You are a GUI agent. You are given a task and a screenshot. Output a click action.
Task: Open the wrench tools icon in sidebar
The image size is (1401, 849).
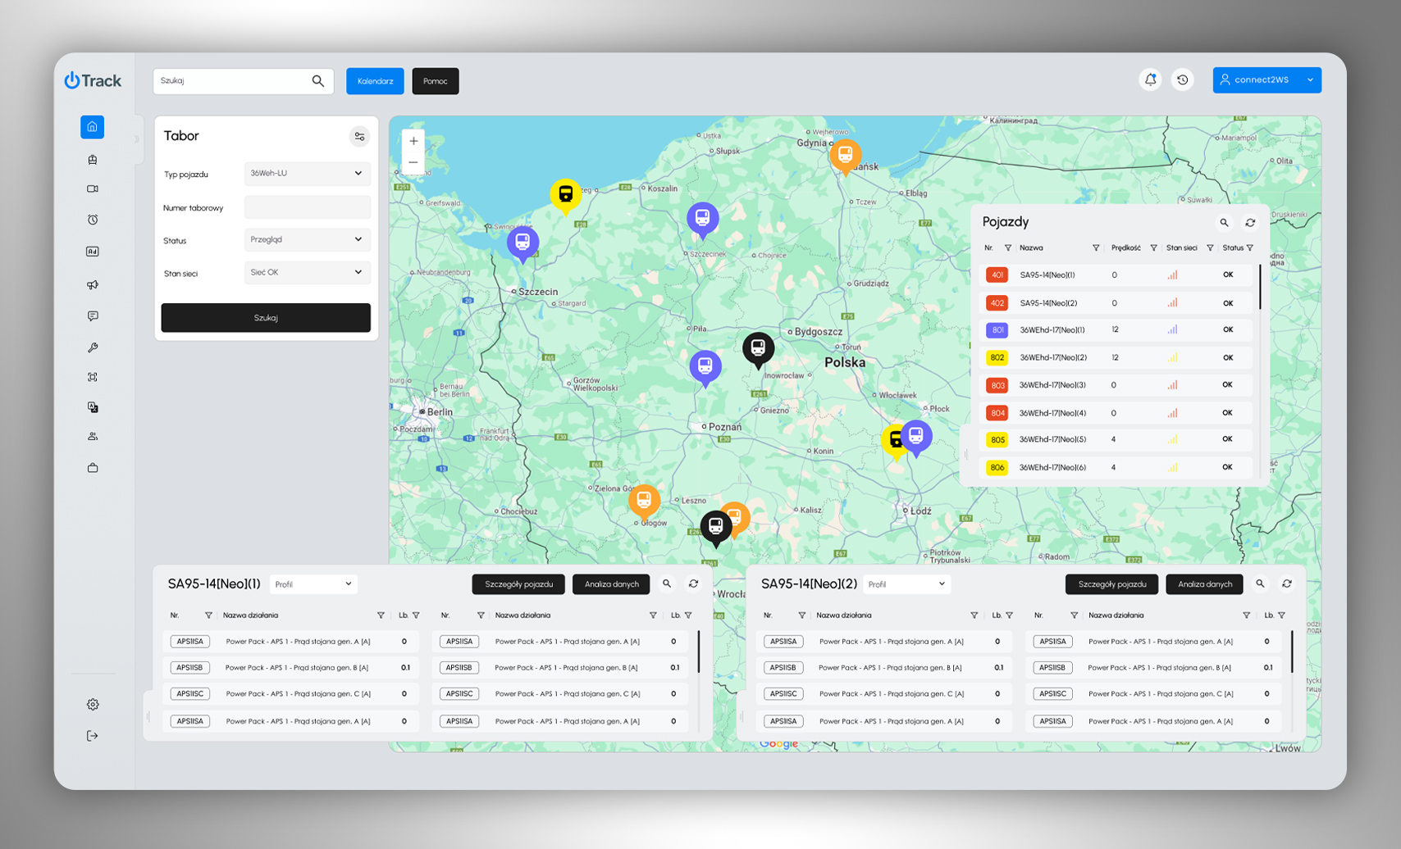click(x=93, y=347)
